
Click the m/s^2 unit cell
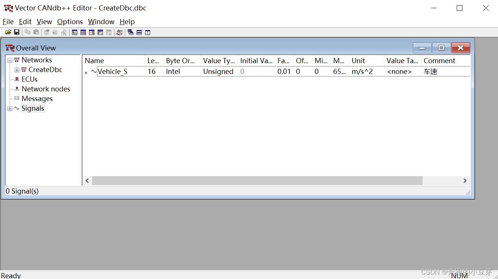pos(362,71)
